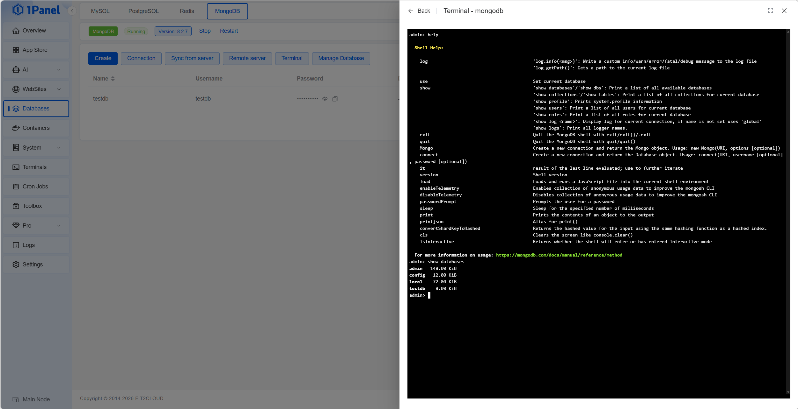The width and height of the screenshot is (798, 409).
Task: Click the Logs list icon
Action: point(16,245)
